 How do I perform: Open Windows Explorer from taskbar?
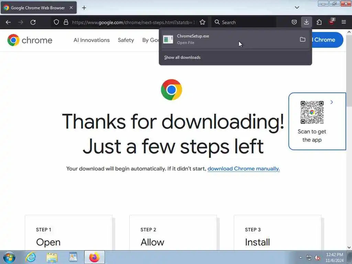[52, 257]
